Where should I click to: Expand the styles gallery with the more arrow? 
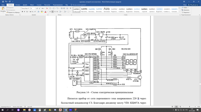tap(179, 12)
